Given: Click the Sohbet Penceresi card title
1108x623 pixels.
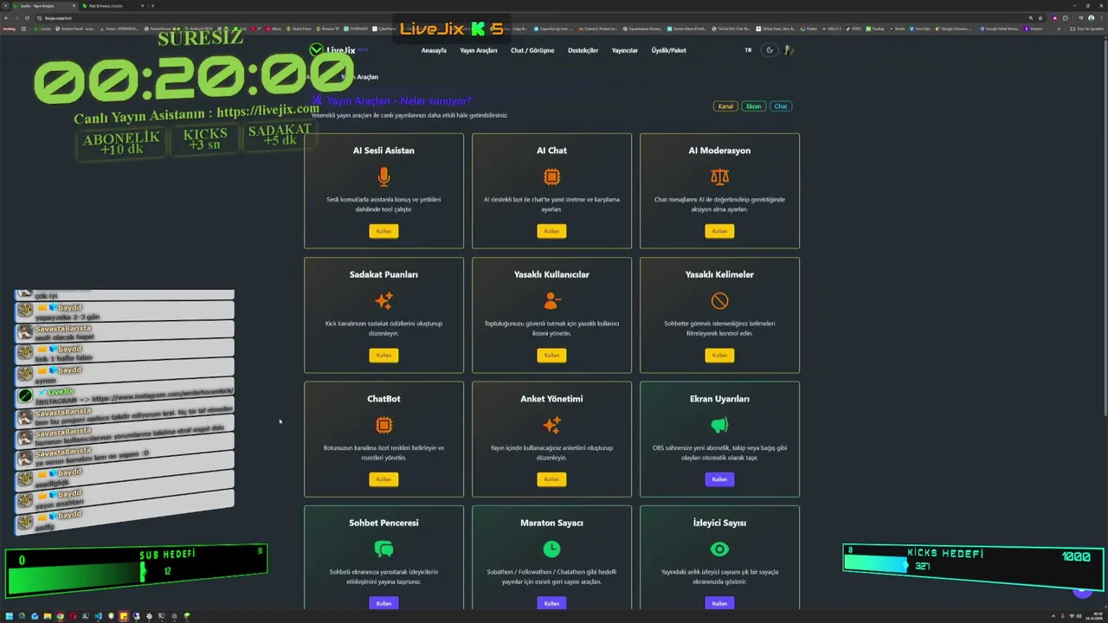Looking at the screenshot, I should pyautogui.click(x=383, y=523).
